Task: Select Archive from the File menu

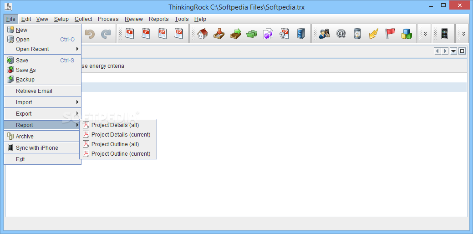Action: (42, 136)
